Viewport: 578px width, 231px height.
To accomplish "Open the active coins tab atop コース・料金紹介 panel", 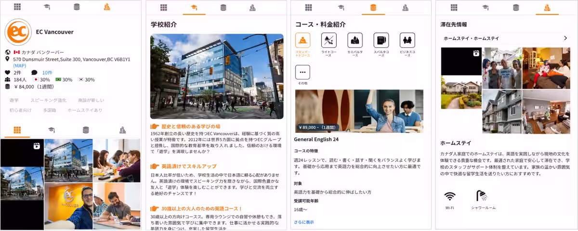I will click(x=373, y=7).
